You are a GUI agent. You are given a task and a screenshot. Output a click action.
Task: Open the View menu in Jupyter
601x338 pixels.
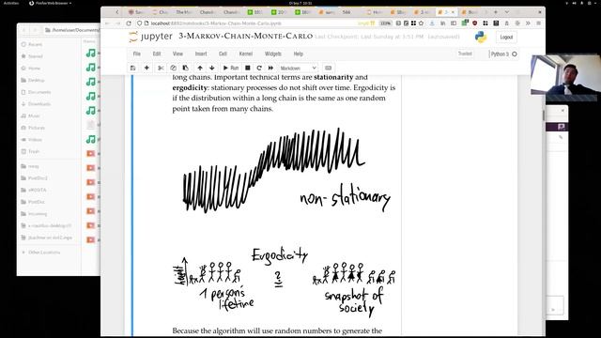pyautogui.click(x=177, y=54)
